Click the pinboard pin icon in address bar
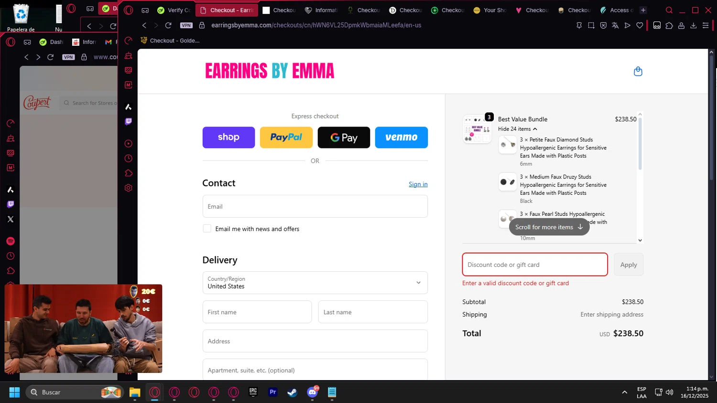 point(579,25)
